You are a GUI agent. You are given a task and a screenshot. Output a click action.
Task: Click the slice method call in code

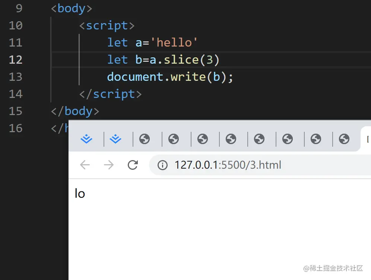click(x=181, y=60)
